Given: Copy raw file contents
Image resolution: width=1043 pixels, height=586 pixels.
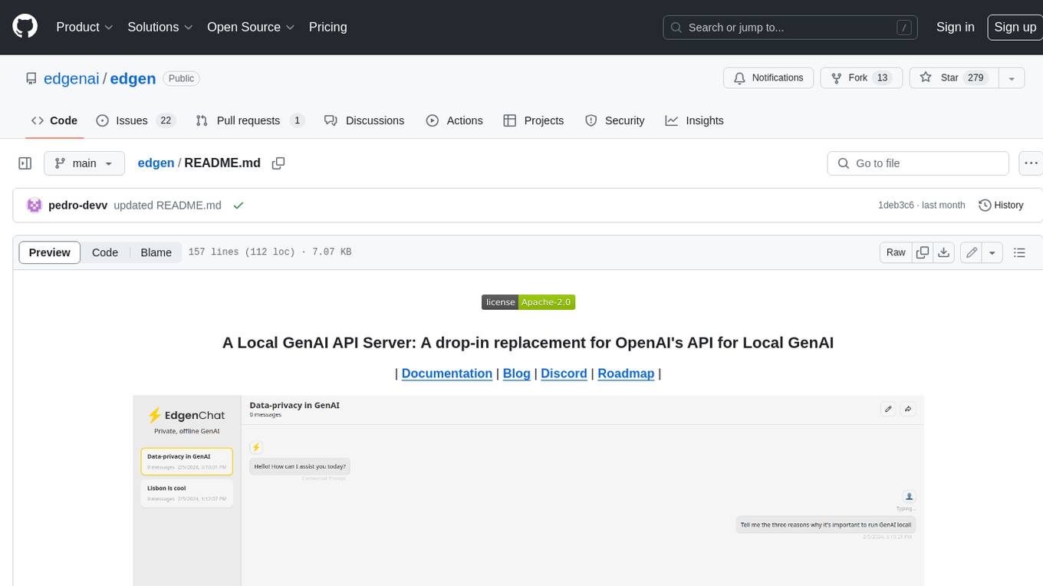Looking at the screenshot, I should click(923, 252).
